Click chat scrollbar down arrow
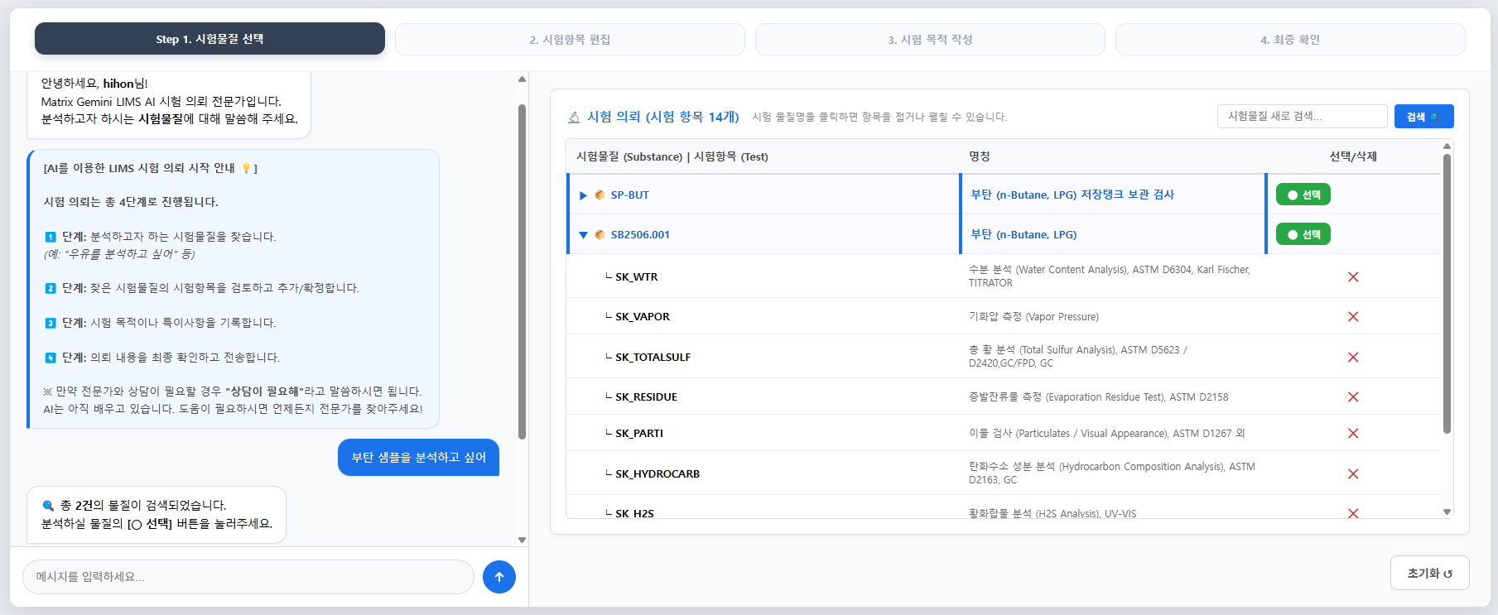Screen dimensions: 1498x615 522,540
